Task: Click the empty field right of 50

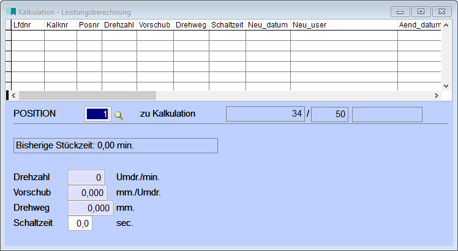Action: (x=388, y=114)
